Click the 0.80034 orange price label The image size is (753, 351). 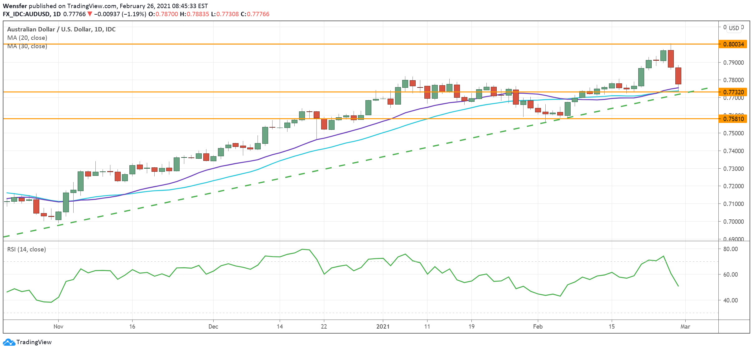click(733, 44)
